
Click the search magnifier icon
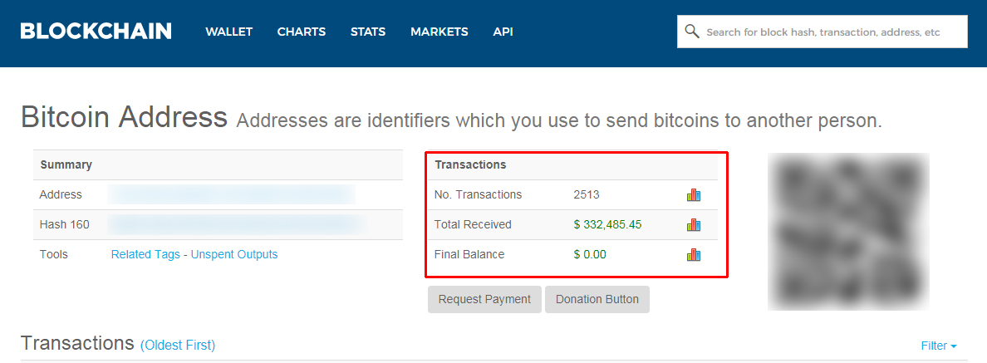tap(692, 32)
